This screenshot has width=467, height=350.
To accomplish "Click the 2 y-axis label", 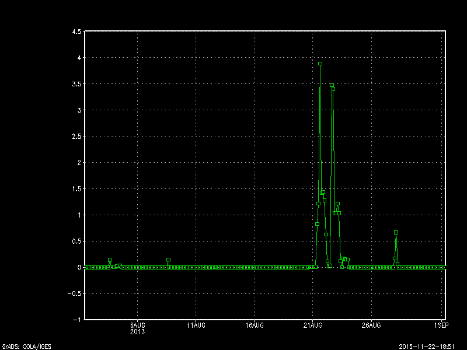I will tap(79, 163).
